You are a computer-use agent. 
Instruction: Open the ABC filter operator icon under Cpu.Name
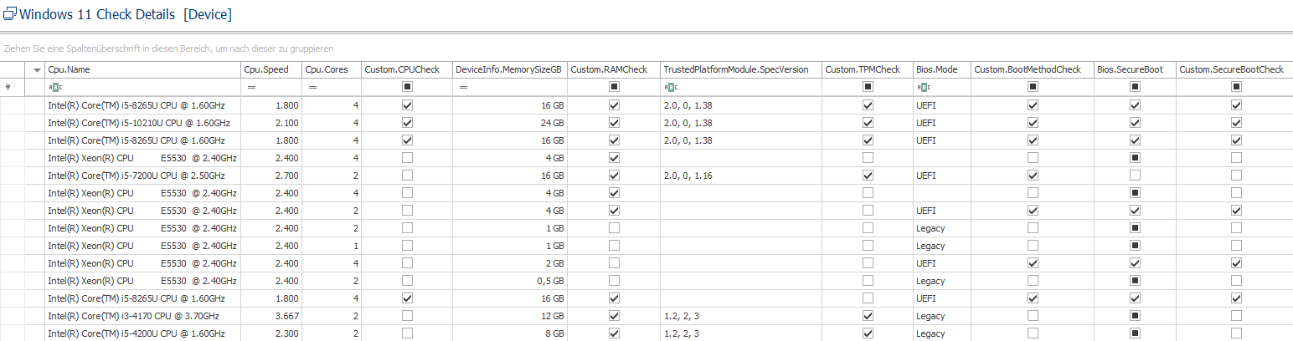pyautogui.click(x=54, y=86)
